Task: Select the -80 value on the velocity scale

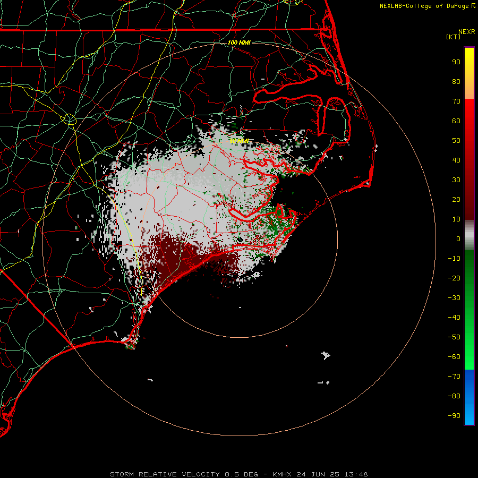Action: coord(454,396)
